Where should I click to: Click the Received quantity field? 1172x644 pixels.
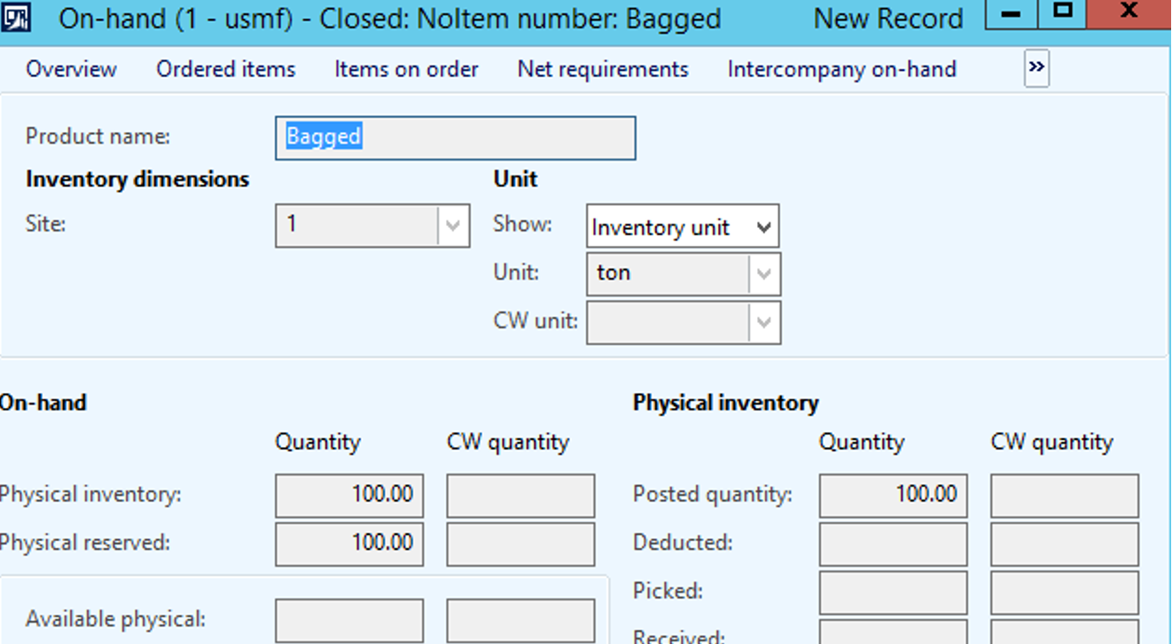pos(892,633)
